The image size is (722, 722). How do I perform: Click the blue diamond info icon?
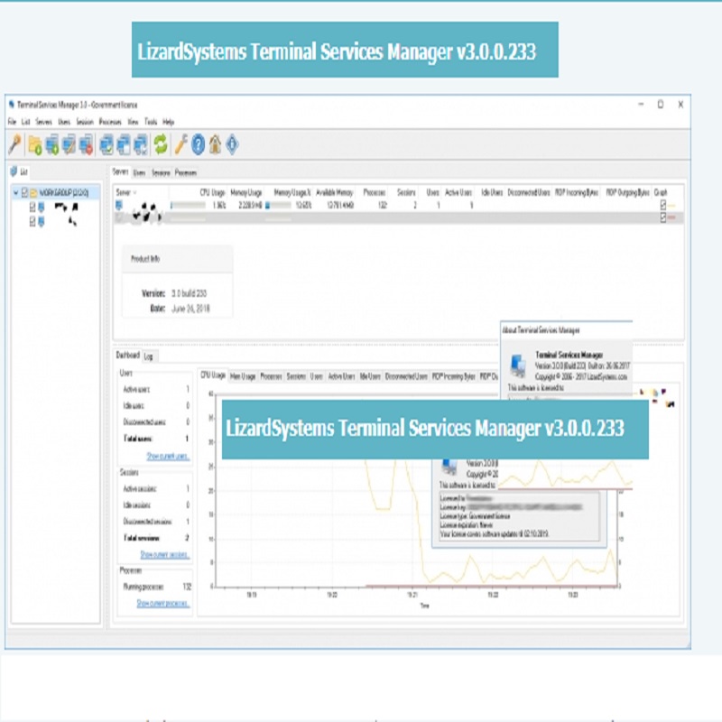[232, 144]
